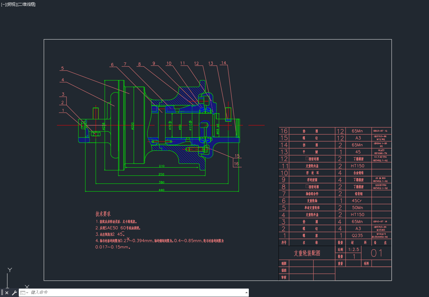Screen dimensions: 429x297
Task: Select the ø258 diameter dimension
Action: coord(104,126)
